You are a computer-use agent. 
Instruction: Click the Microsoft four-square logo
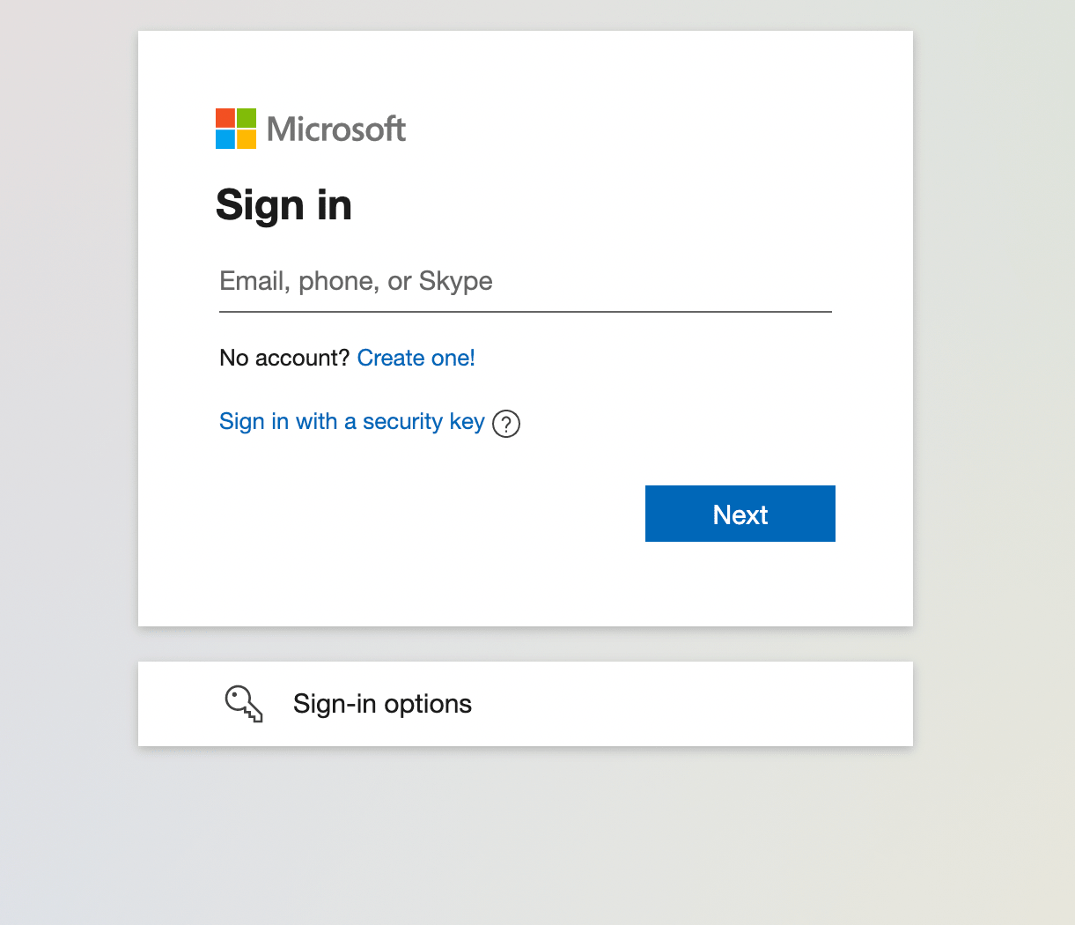click(236, 129)
